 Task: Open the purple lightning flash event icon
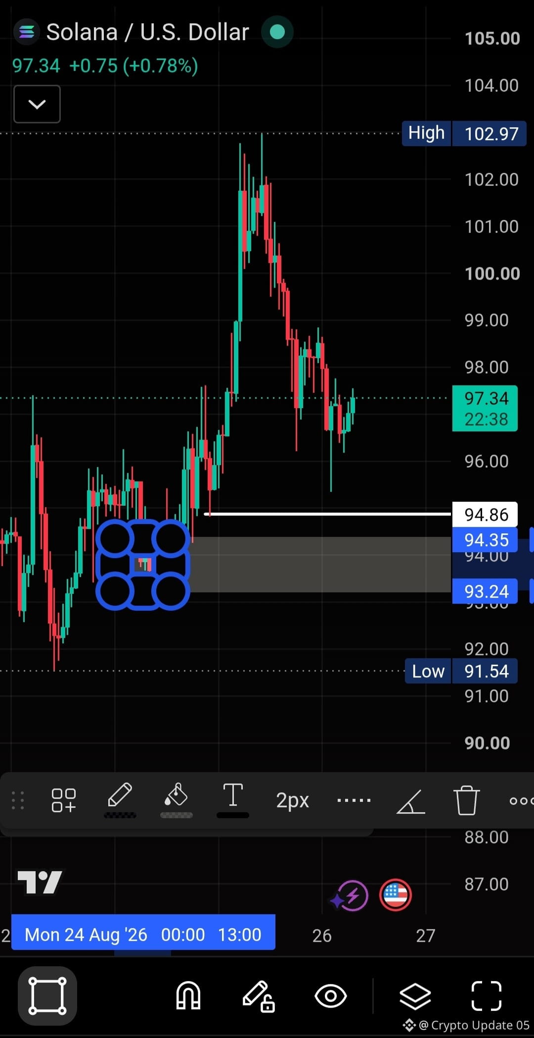pos(352,895)
